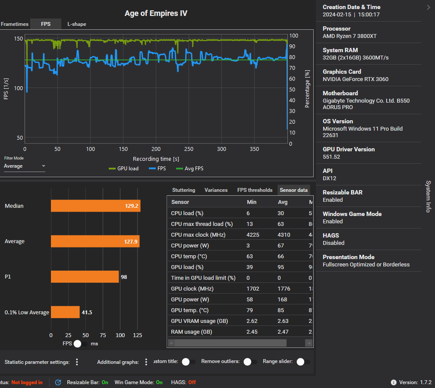The height and width of the screenshot is (388, 435).
Task: Select the GPU power (W) row
Action: tap(240, 300)
